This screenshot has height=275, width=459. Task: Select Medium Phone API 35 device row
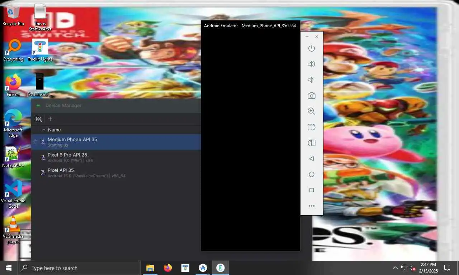coord(116,142)
